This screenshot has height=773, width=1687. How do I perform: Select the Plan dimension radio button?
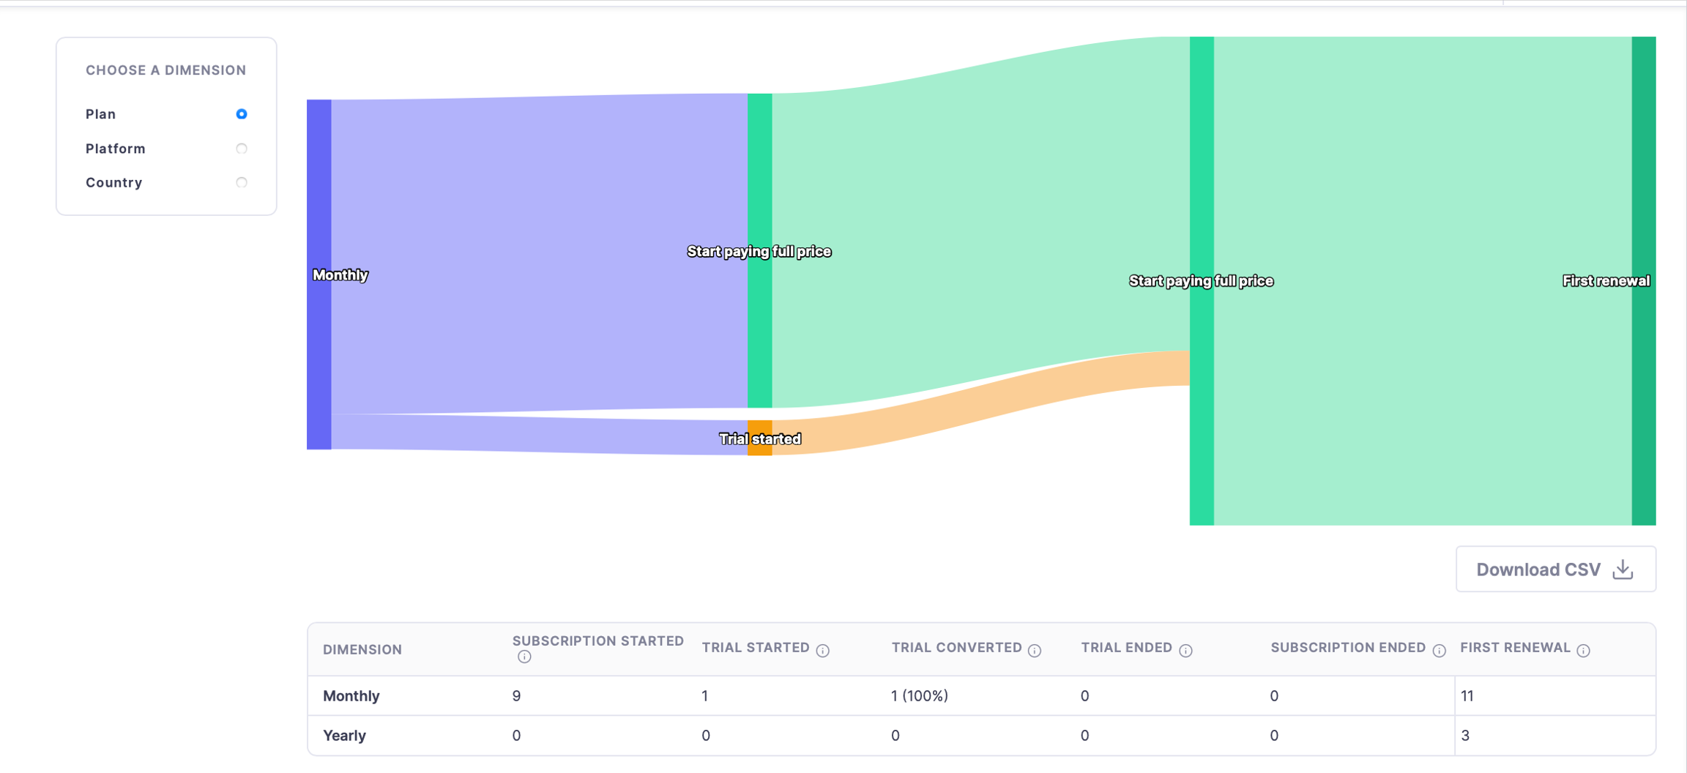[242, 114]
